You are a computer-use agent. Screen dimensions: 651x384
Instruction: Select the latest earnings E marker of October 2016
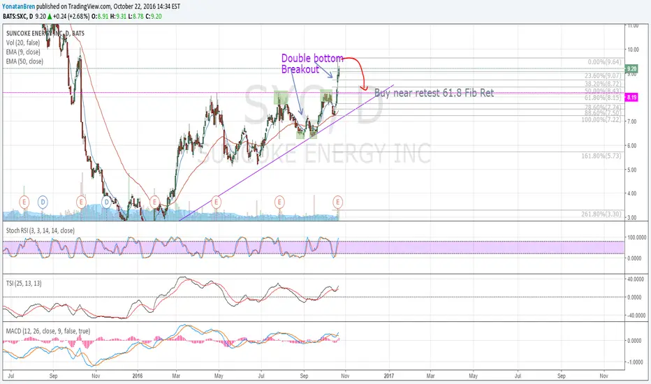point(338,202)
